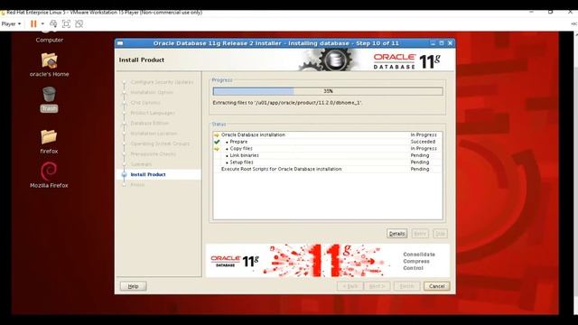The width and height of the screenshot is (578, 325).
Task: Pause the virtual machine in VMware Player
Action: point(33,24)
